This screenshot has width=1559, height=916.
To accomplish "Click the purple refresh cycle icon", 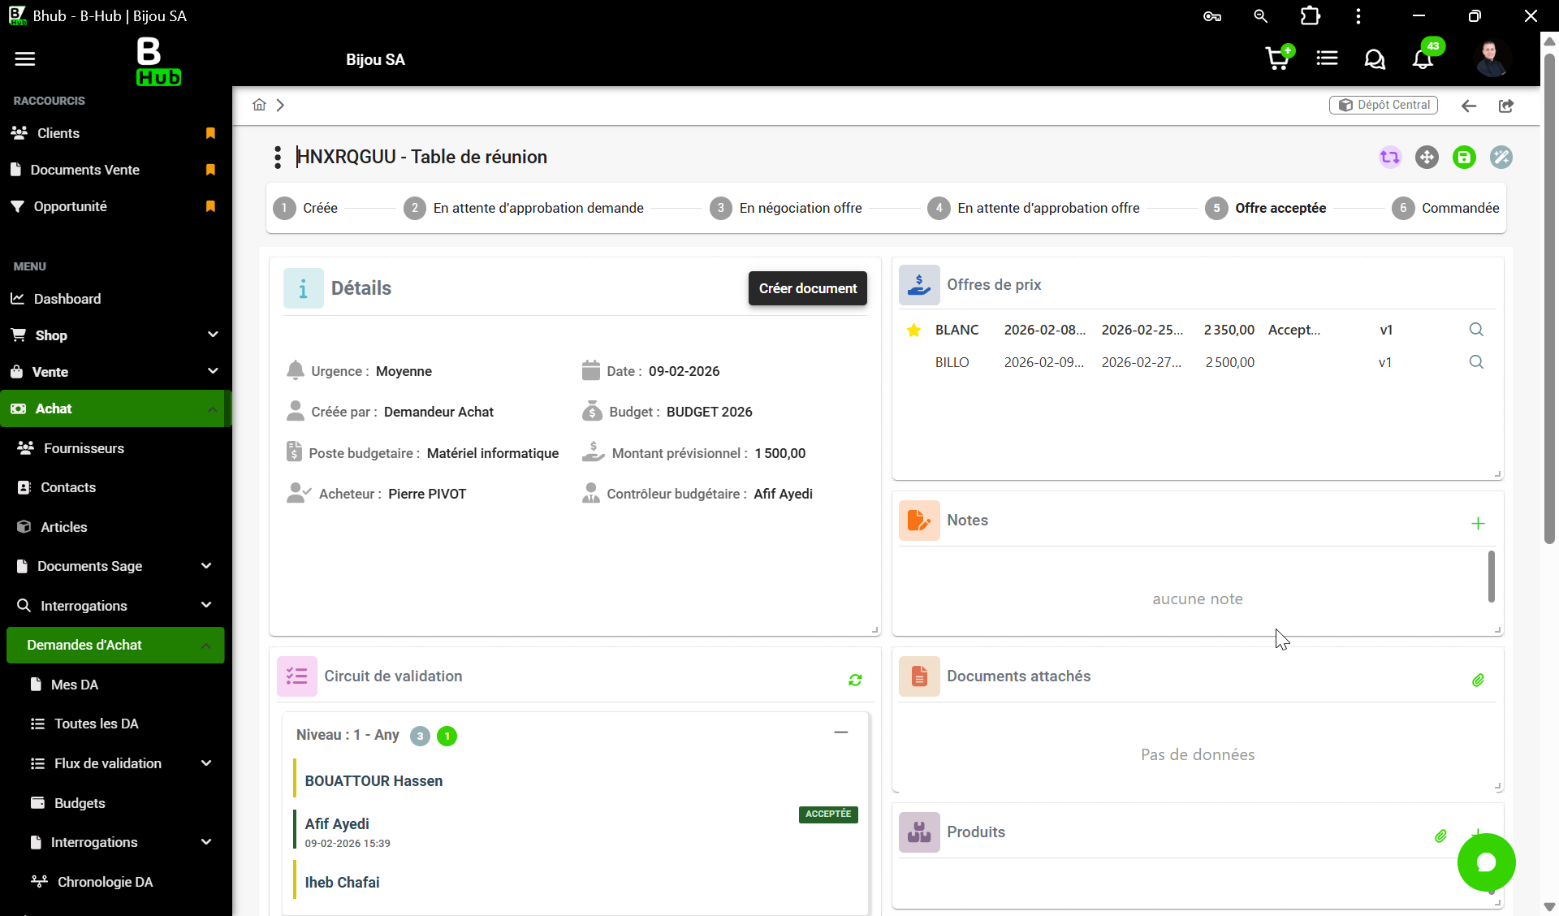I will pos(1390,157).
